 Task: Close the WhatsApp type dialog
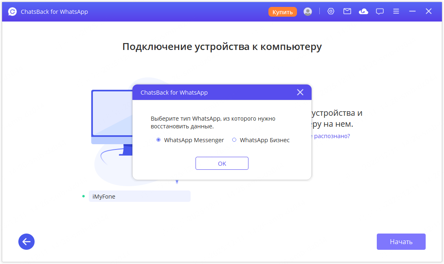click(300, 92)
